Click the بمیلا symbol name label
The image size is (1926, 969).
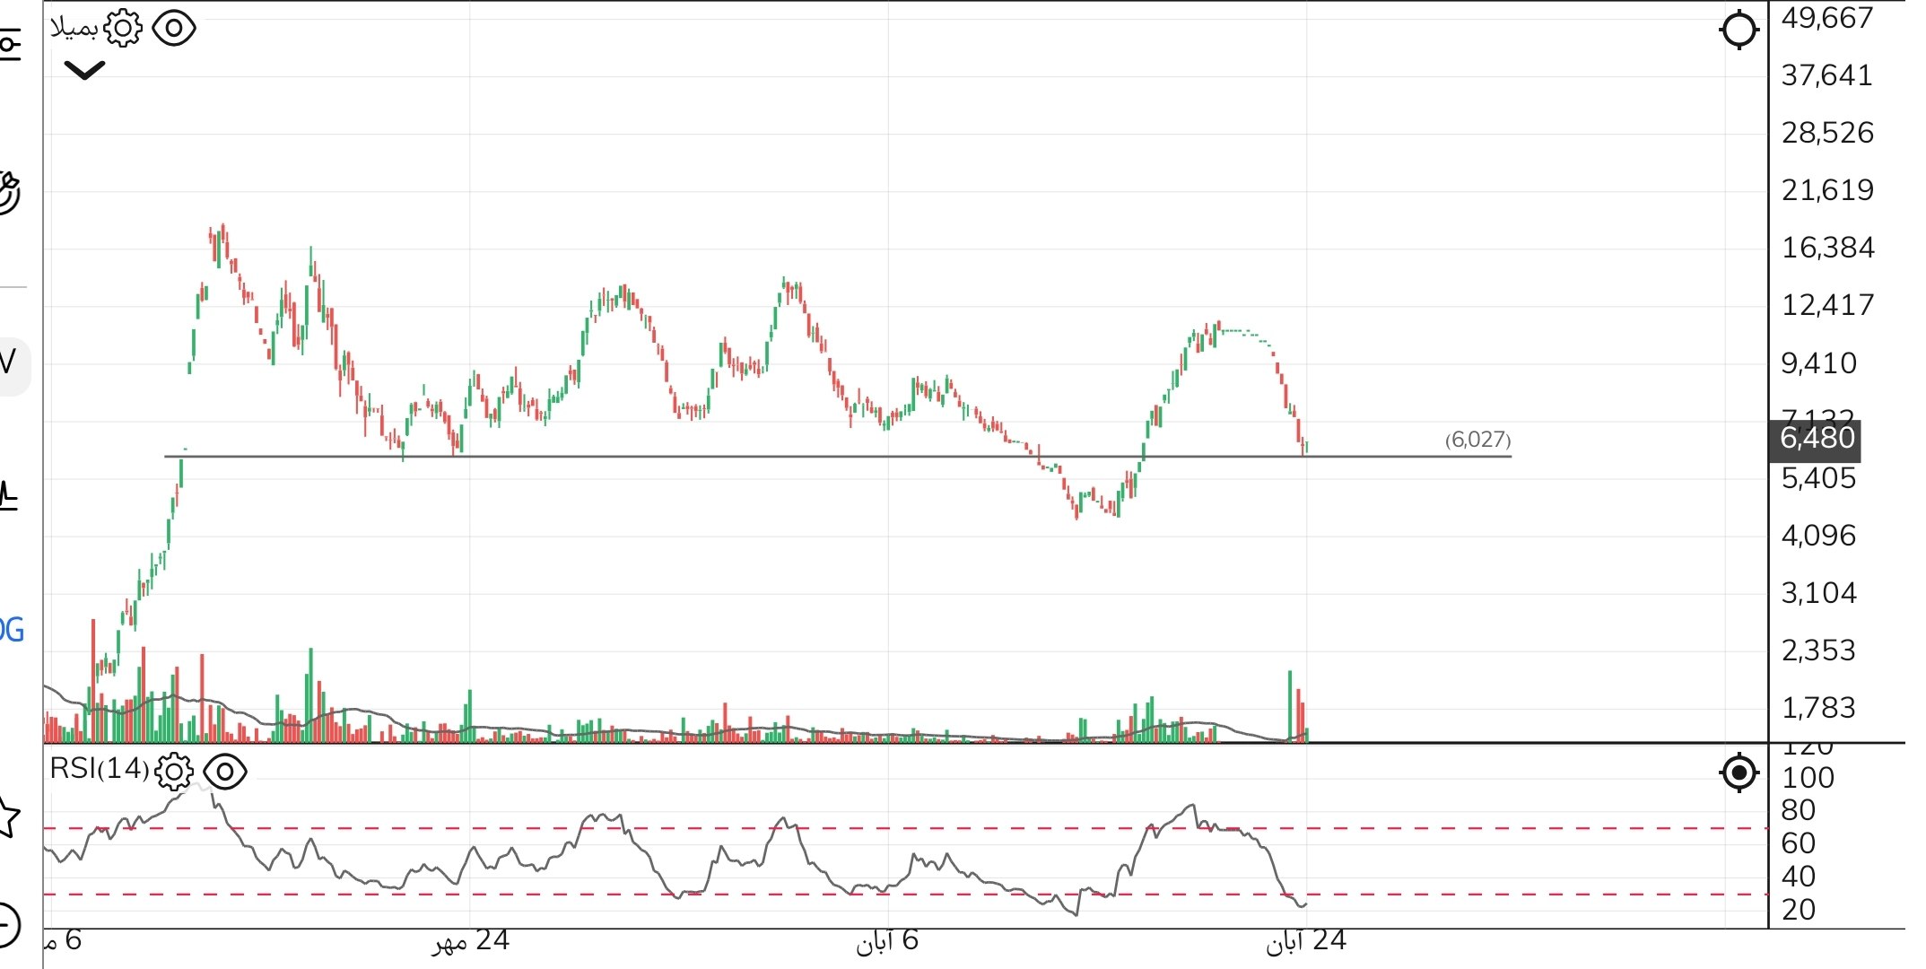pyautogui.click(x=74, y=29)
